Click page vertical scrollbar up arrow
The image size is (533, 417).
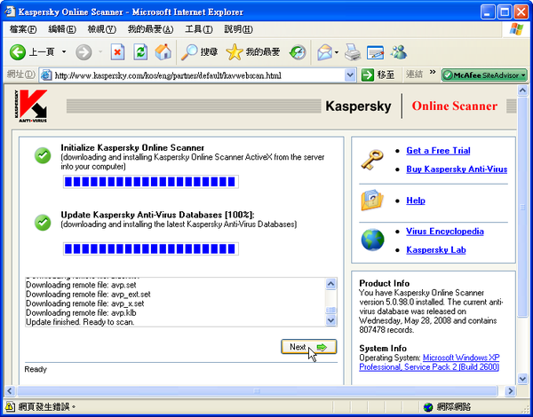(x=522, y=90)
